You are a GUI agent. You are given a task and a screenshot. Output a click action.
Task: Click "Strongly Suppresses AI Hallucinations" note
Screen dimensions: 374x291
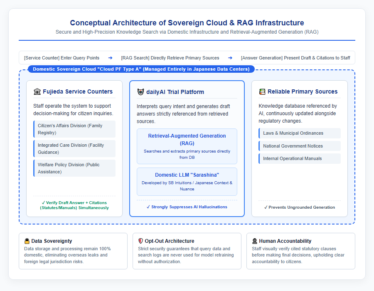coord(187,207)
